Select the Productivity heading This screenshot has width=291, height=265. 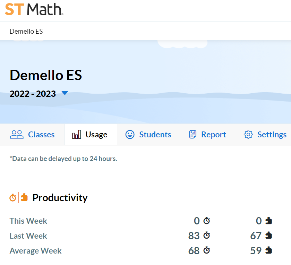click(x=60, y=198)
